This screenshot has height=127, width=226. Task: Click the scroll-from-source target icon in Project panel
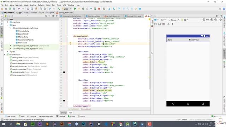tap(46, 16)
